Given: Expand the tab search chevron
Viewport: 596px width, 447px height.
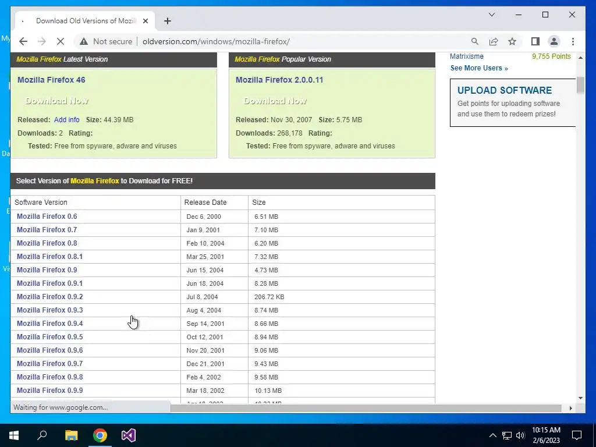Looking at the screenshot, I should tap(491, 15).
